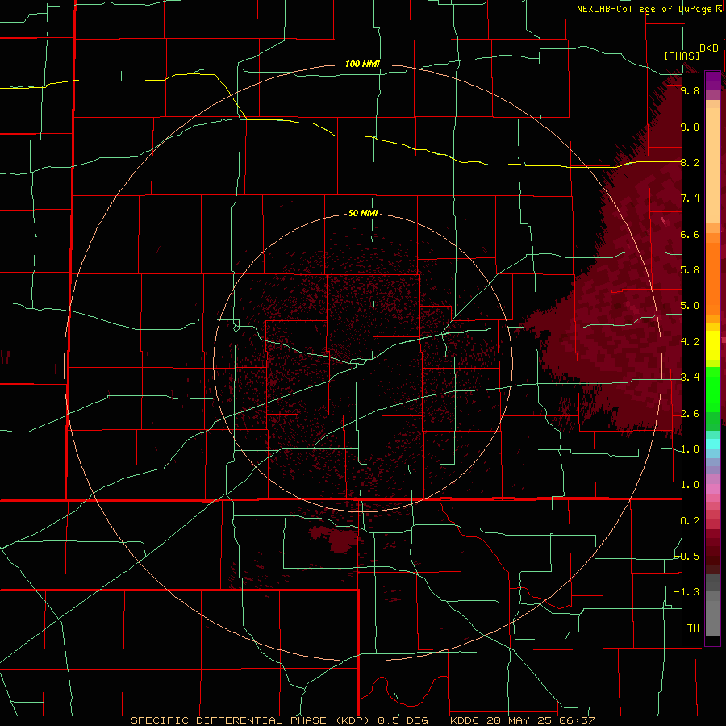Click the 1.8 scale value
726x726 pixels.
tap(690, 449)
